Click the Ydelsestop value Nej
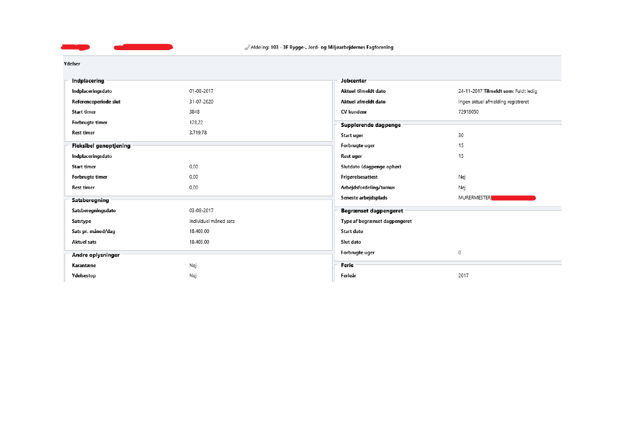 click(x=193, y=276)
